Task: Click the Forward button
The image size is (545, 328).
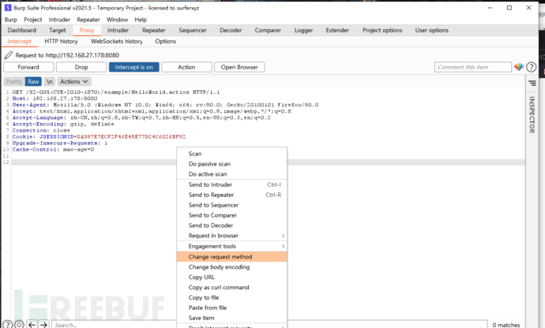Action: point(29,68)
